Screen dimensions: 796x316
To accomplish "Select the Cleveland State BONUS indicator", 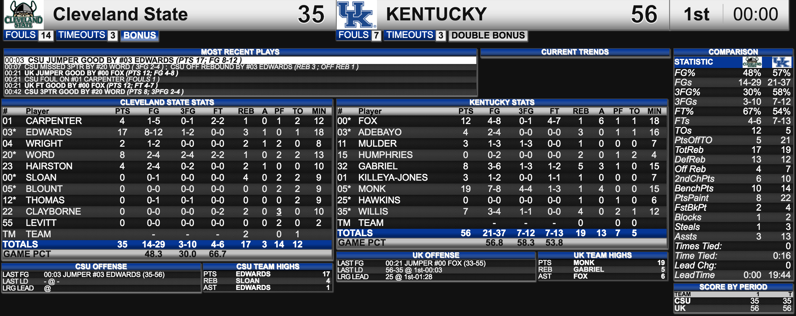I will point(139,35).
